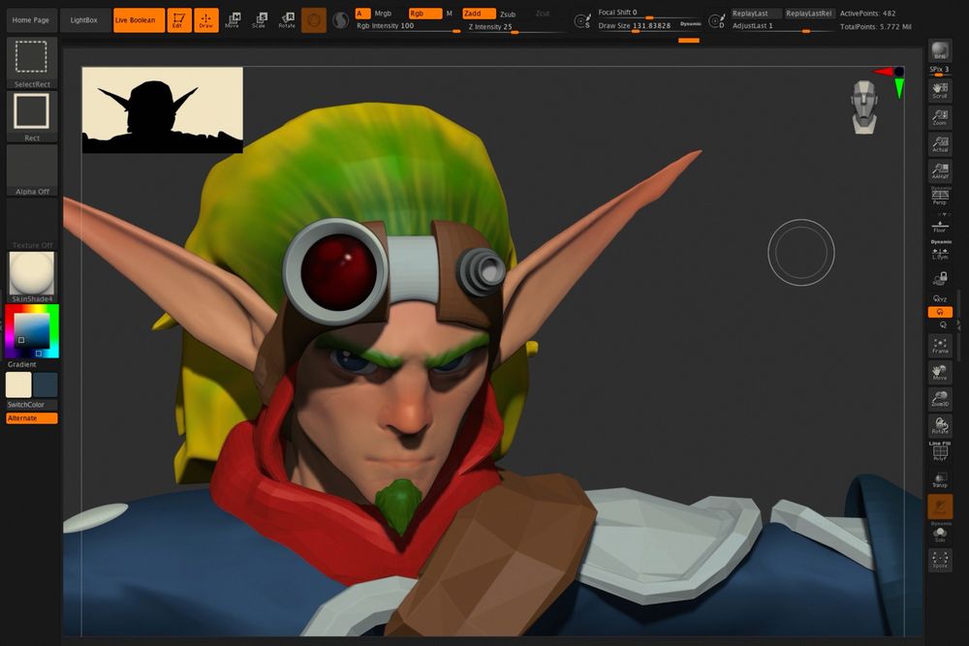Select the Scale gizmo tool
The height and width of the screenshot is (646, 969).
tap(260, 20)
